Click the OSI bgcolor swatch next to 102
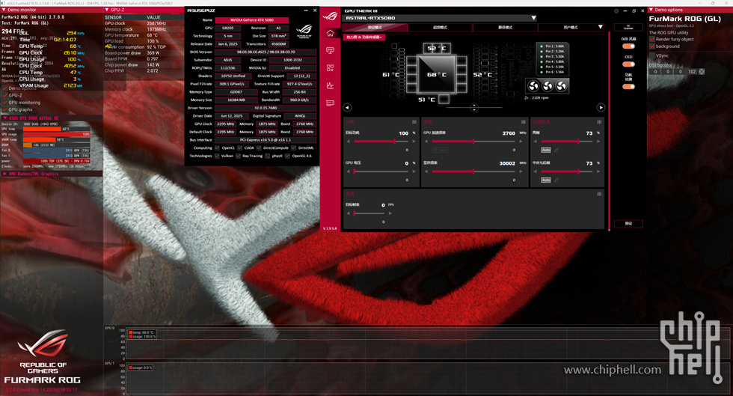Screen dimensions: 733x396 coord(702,72)
